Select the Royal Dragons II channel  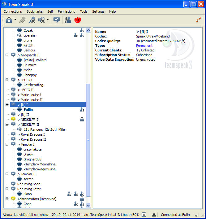[32, 139]
